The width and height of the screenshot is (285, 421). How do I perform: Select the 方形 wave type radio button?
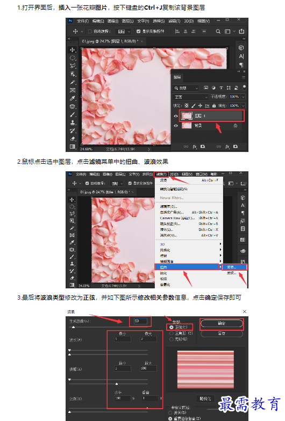pyautogui.click(x=171, y=339)
